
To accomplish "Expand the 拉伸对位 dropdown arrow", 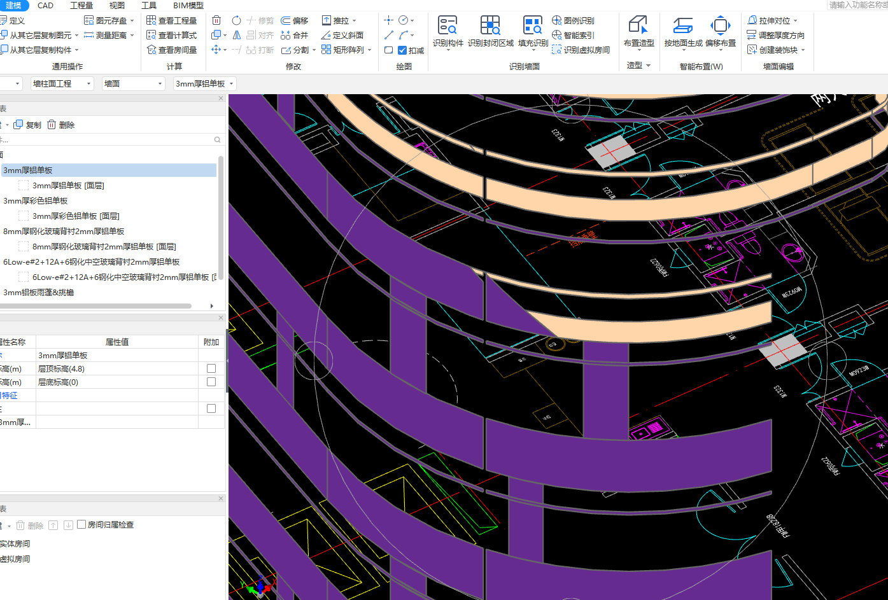I will 796,21.
